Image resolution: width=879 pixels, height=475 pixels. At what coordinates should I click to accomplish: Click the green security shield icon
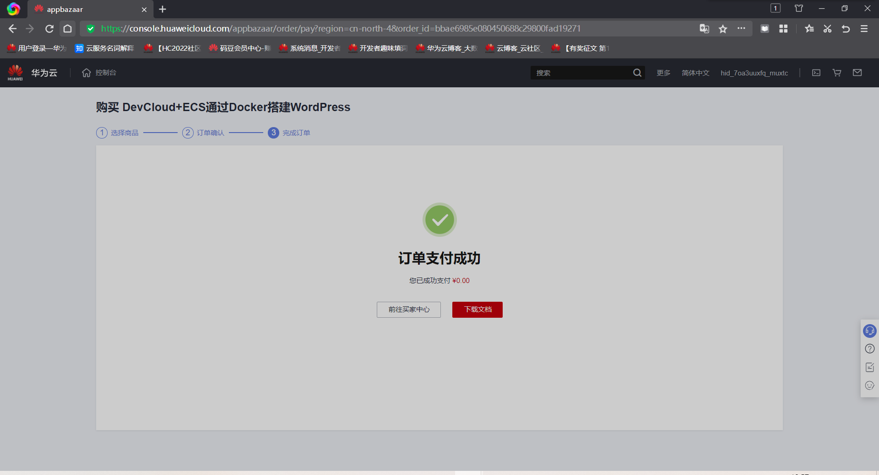(x=91, y=29)
